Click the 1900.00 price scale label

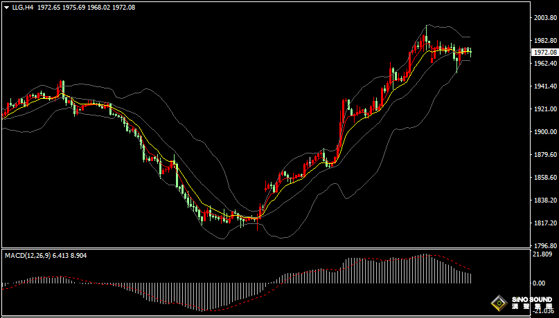coord(544,132)
